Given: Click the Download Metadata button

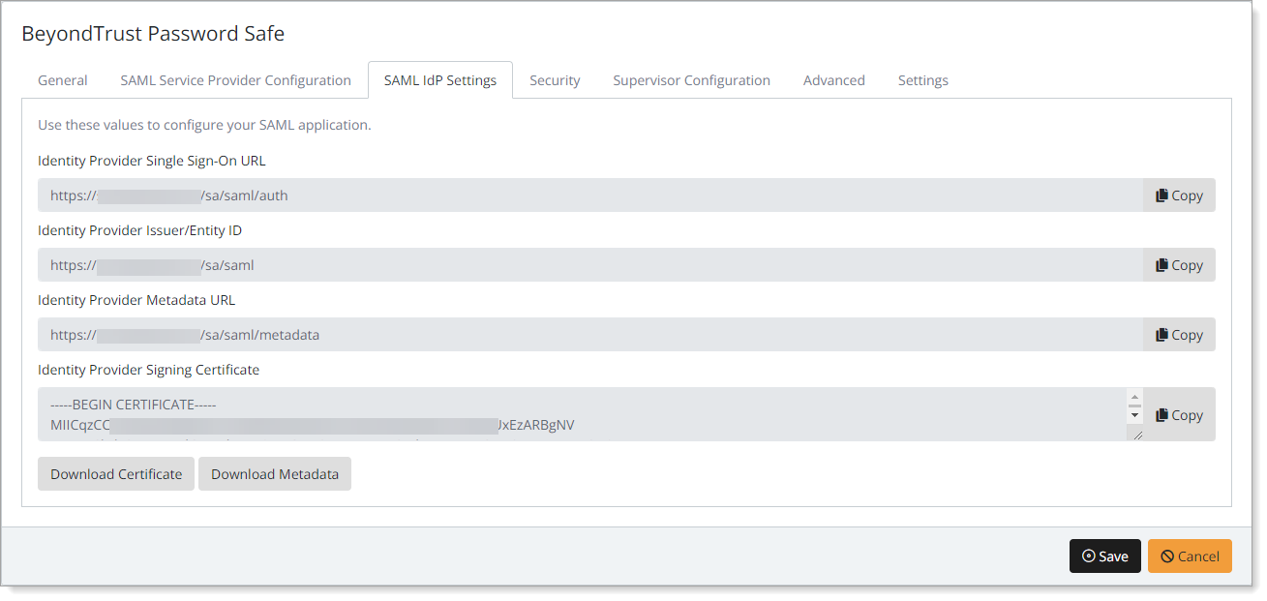Looking at the screenshot, I should (275, 474).
